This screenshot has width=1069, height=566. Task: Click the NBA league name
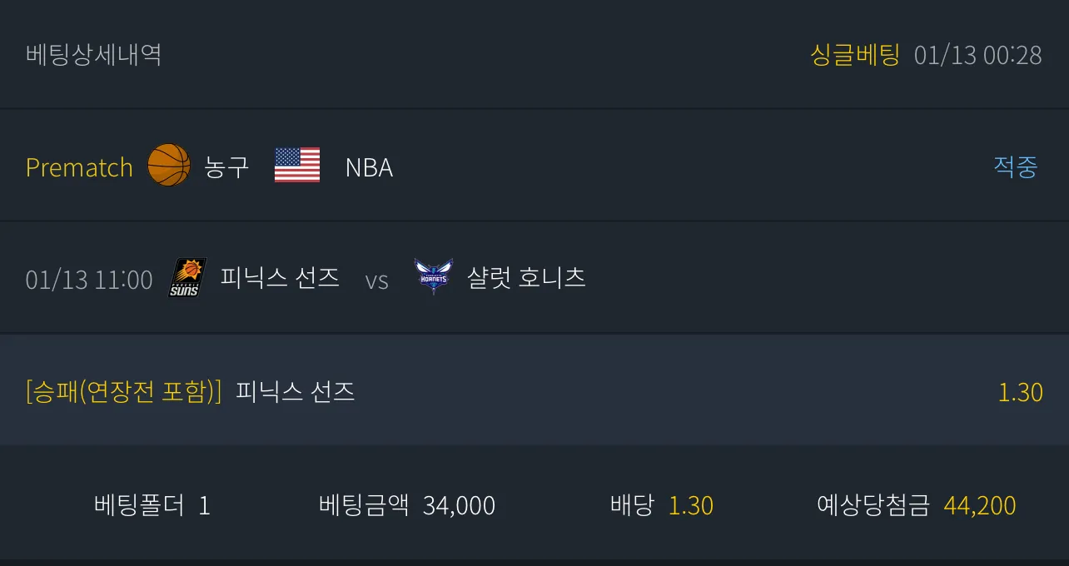point(369,167)
